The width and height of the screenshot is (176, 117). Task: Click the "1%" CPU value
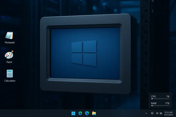pos(168,96)
